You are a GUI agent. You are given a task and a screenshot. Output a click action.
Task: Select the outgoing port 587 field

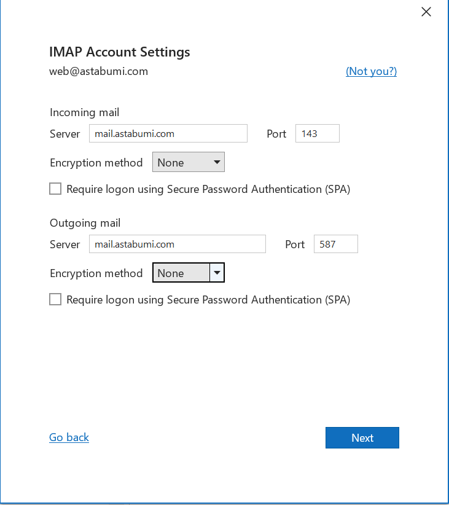coord(335,244)
